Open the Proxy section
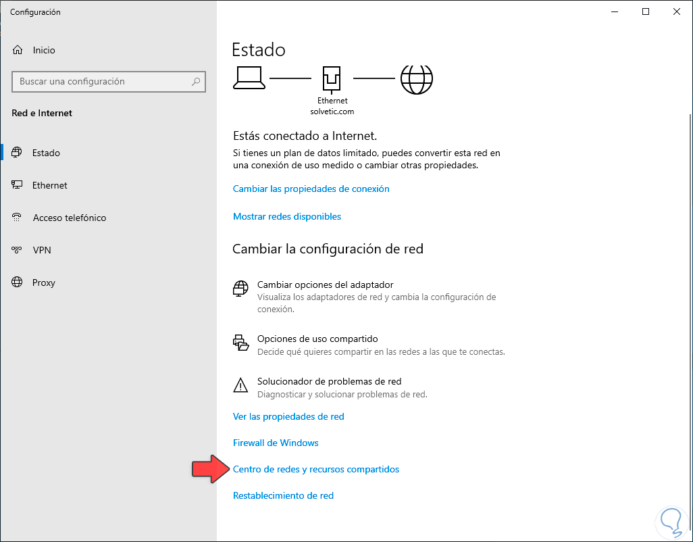 click(x=108, y=282)
